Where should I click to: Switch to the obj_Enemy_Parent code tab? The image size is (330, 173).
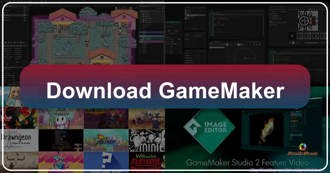pyautogui.click(x=214, y=13)
